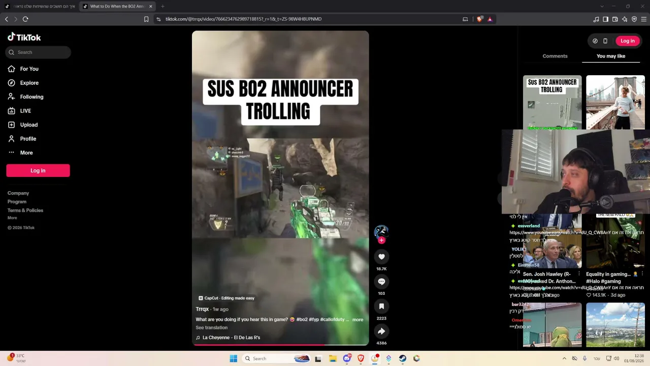Click the Log in button in the sidebar
The image size is (650, 366).
(38, 171)
